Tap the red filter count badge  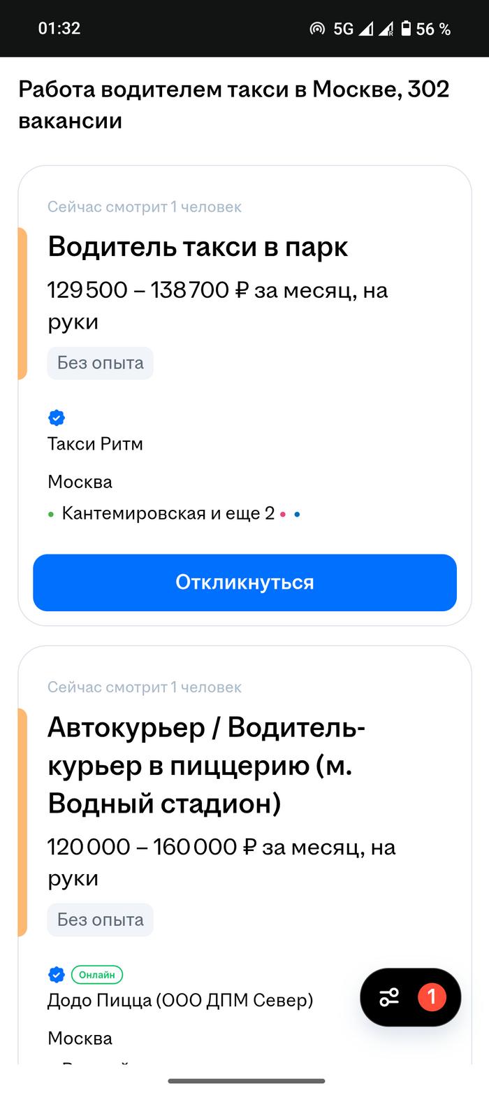click(x=431, y=996)
